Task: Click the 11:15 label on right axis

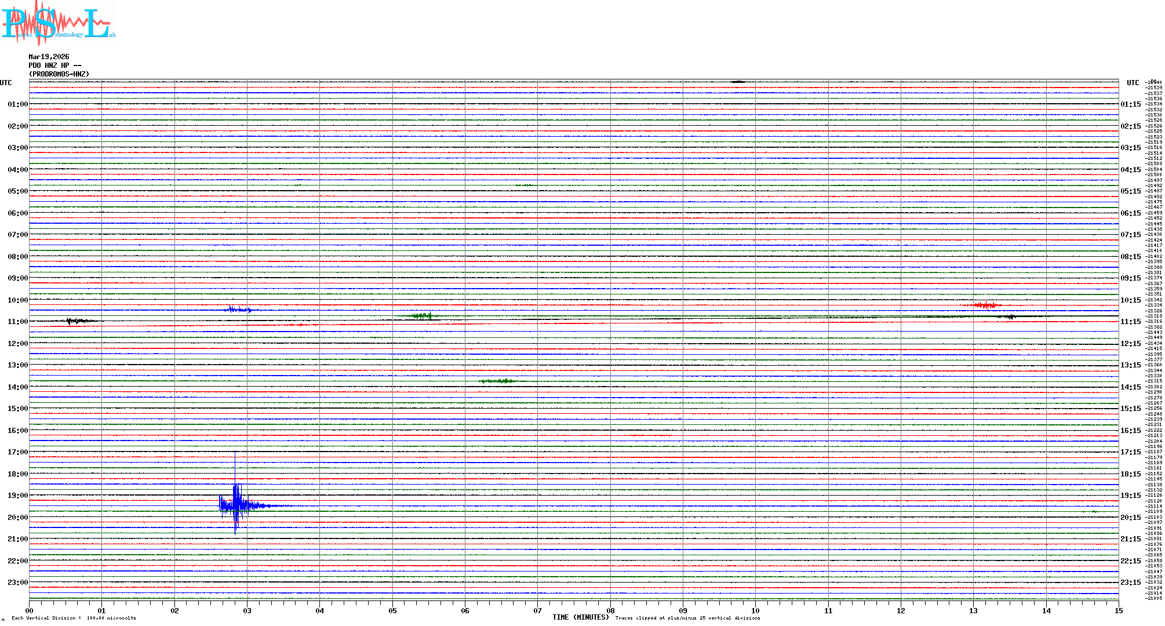Action: 1130,322
